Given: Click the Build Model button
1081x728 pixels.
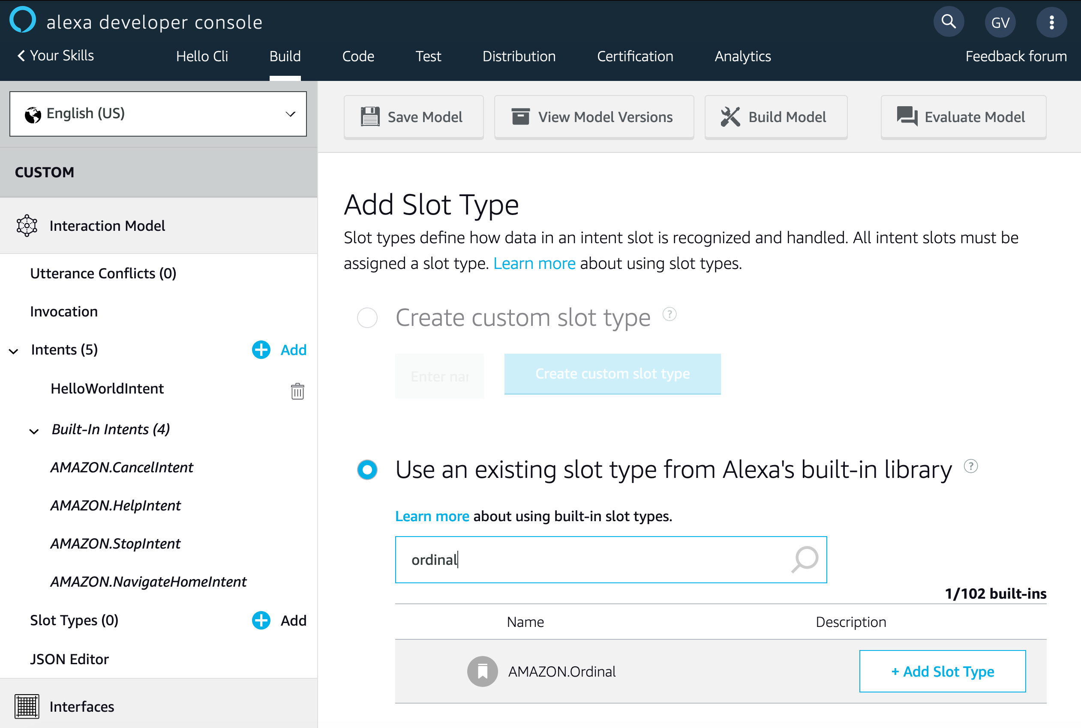Looking at the screenshot, I should tap(775, 117).
